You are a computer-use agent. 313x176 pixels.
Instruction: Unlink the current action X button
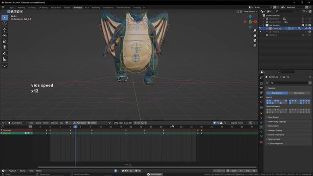tap(146, 123)
